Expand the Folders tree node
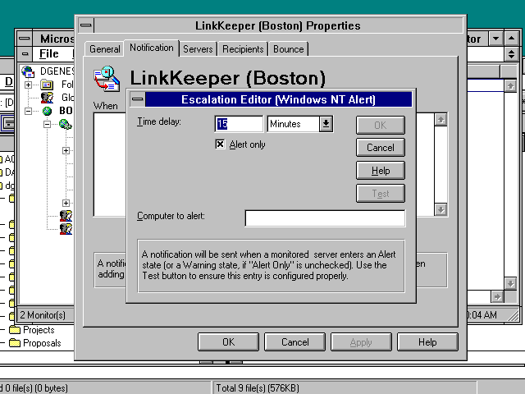Image resolution: width=525 pixels, height=394 pixels. 29,85
